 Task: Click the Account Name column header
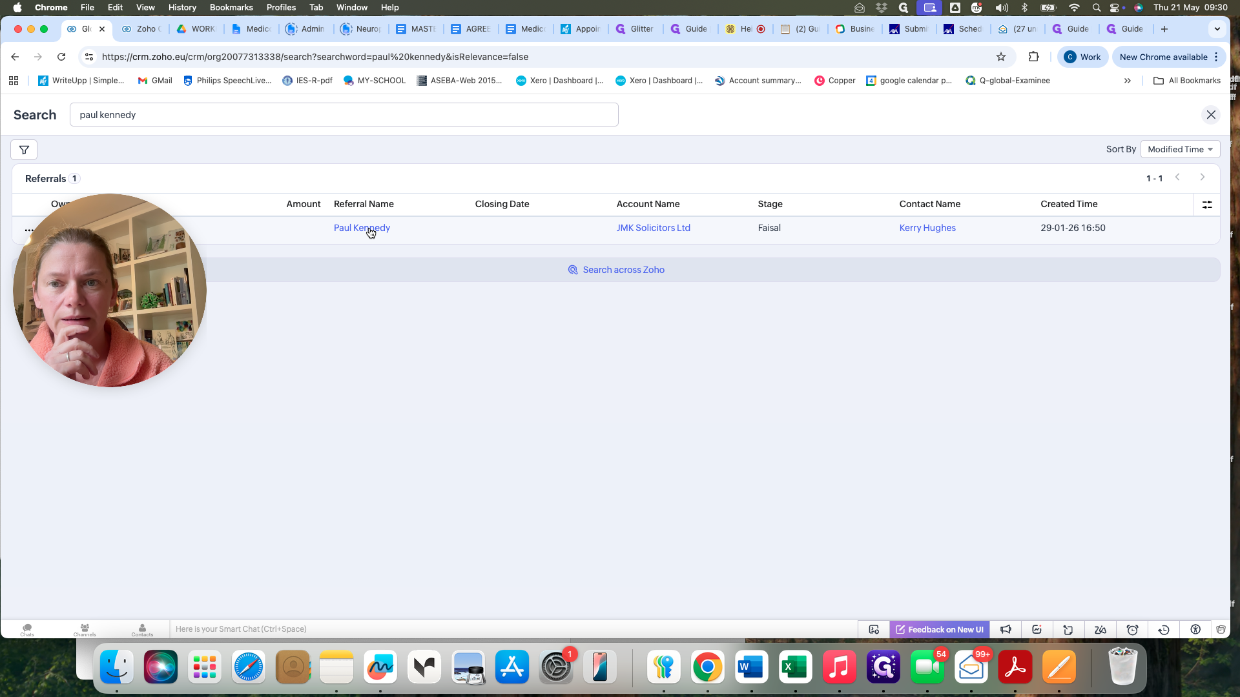[x=648, y=204]
